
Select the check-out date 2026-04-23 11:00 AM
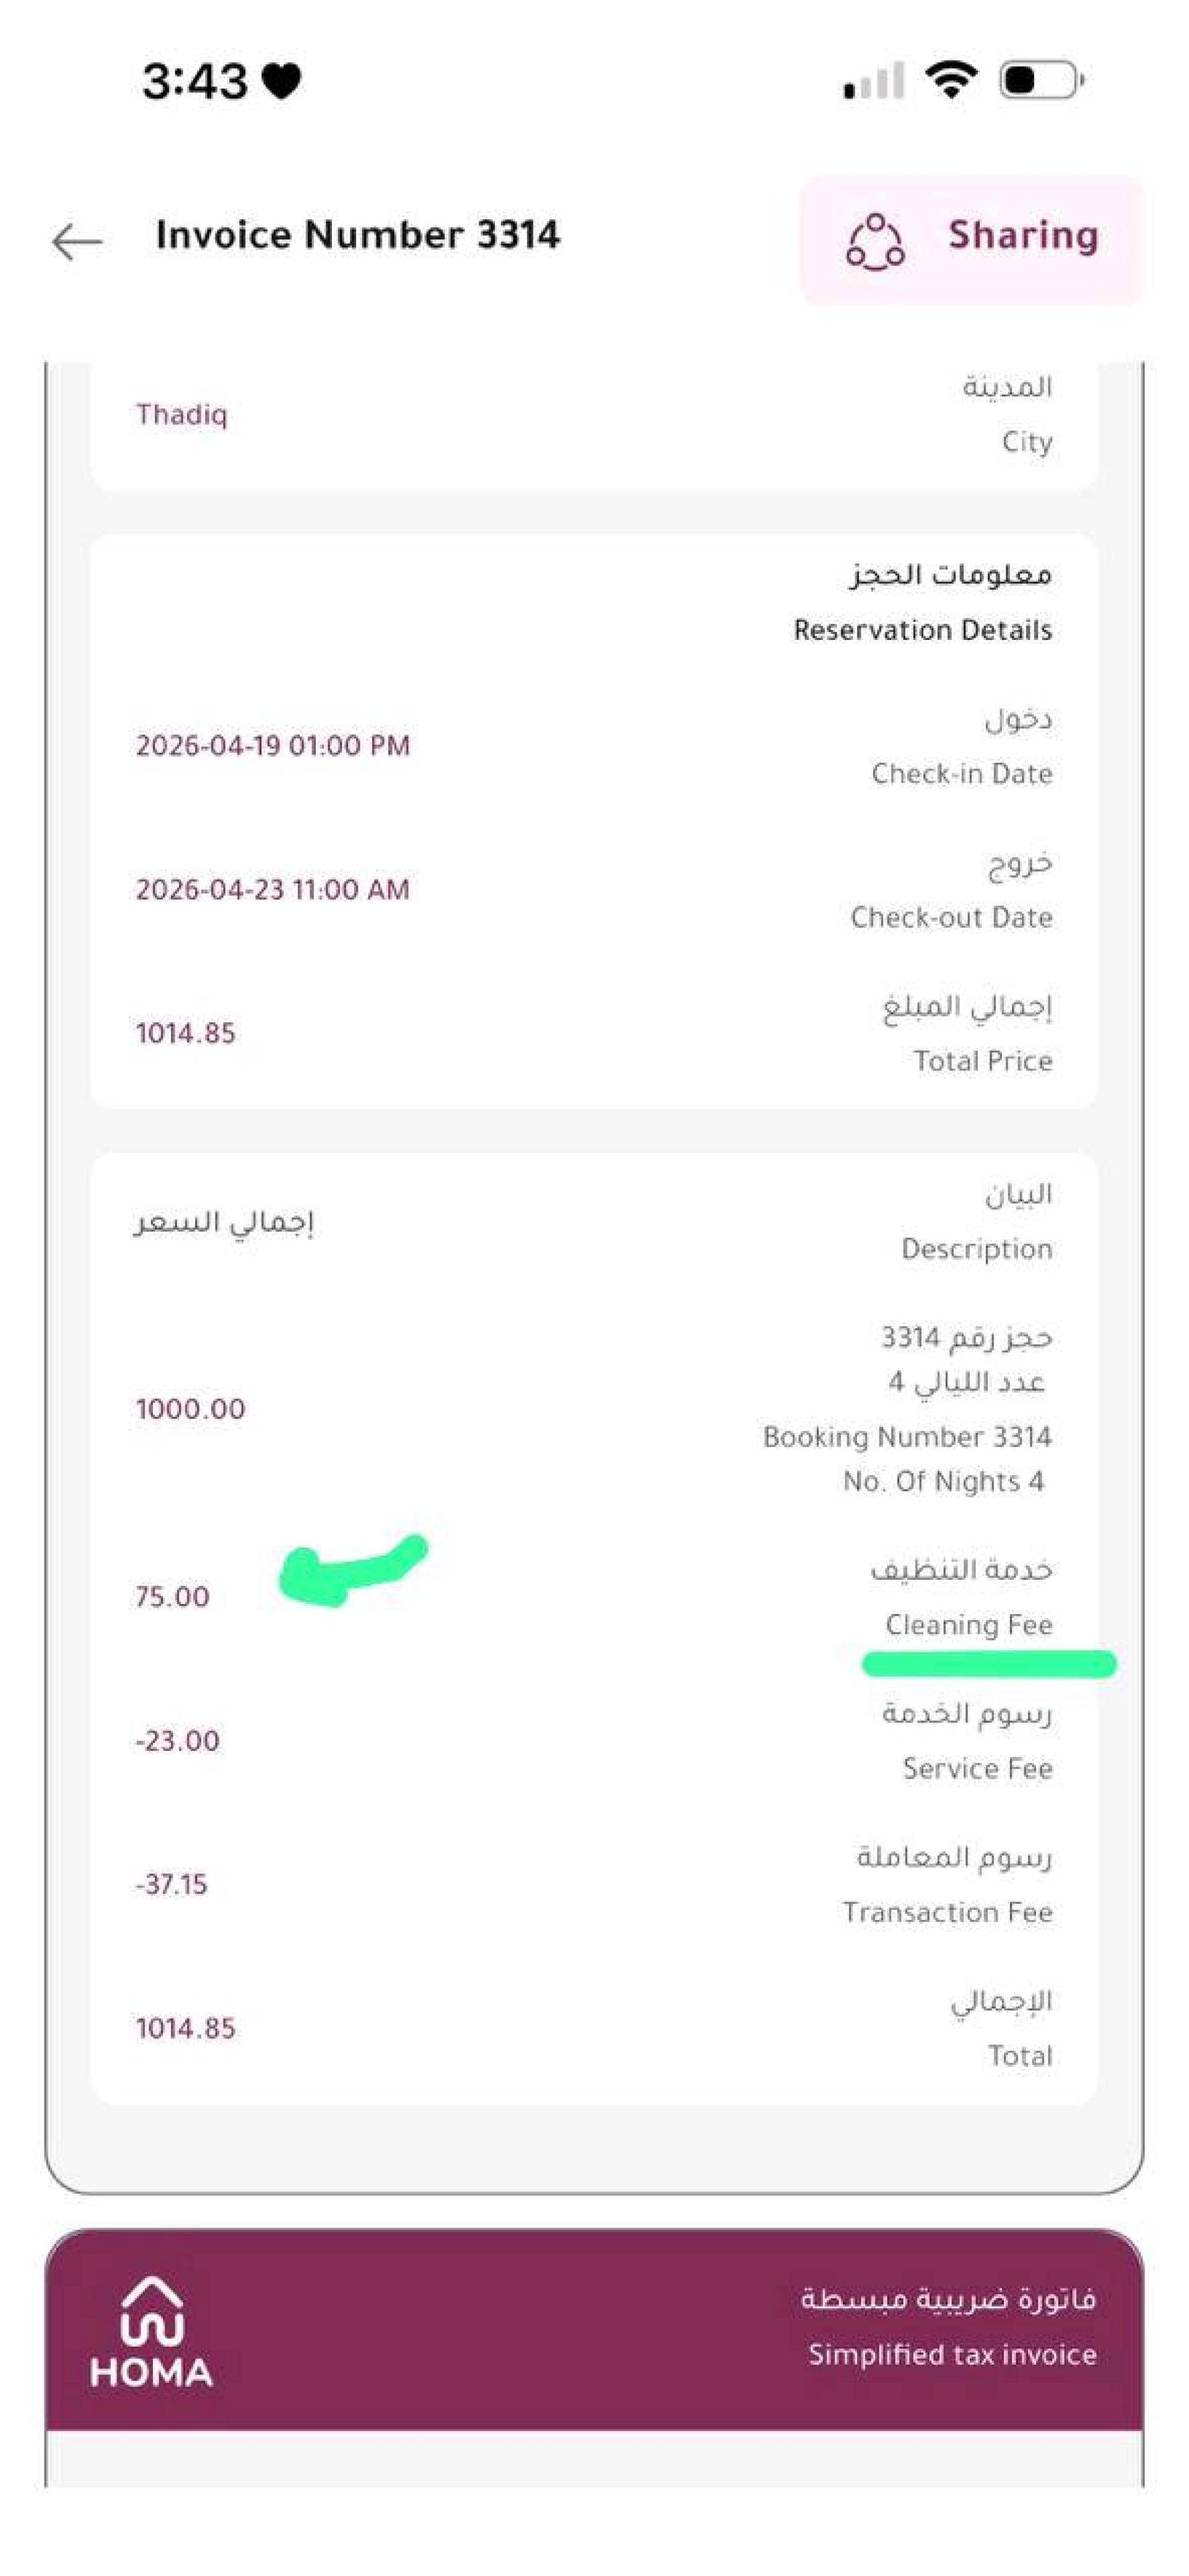click(273, 890)
